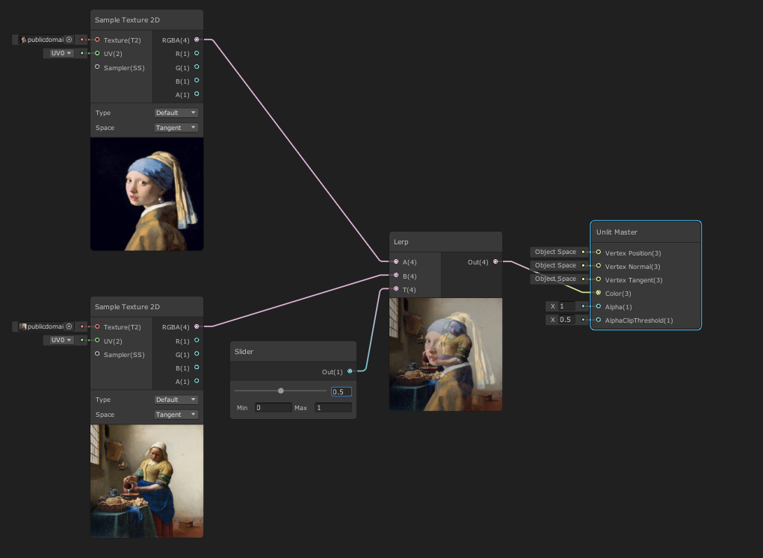
Task: Open the bottom node's UV0 channel dropdown
Action: (61, 340)
